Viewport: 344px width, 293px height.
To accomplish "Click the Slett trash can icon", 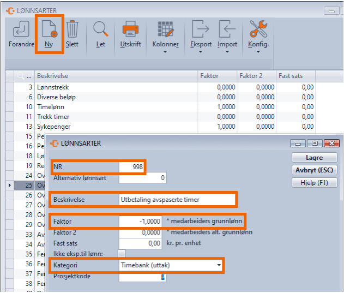I will click(72, 29).
